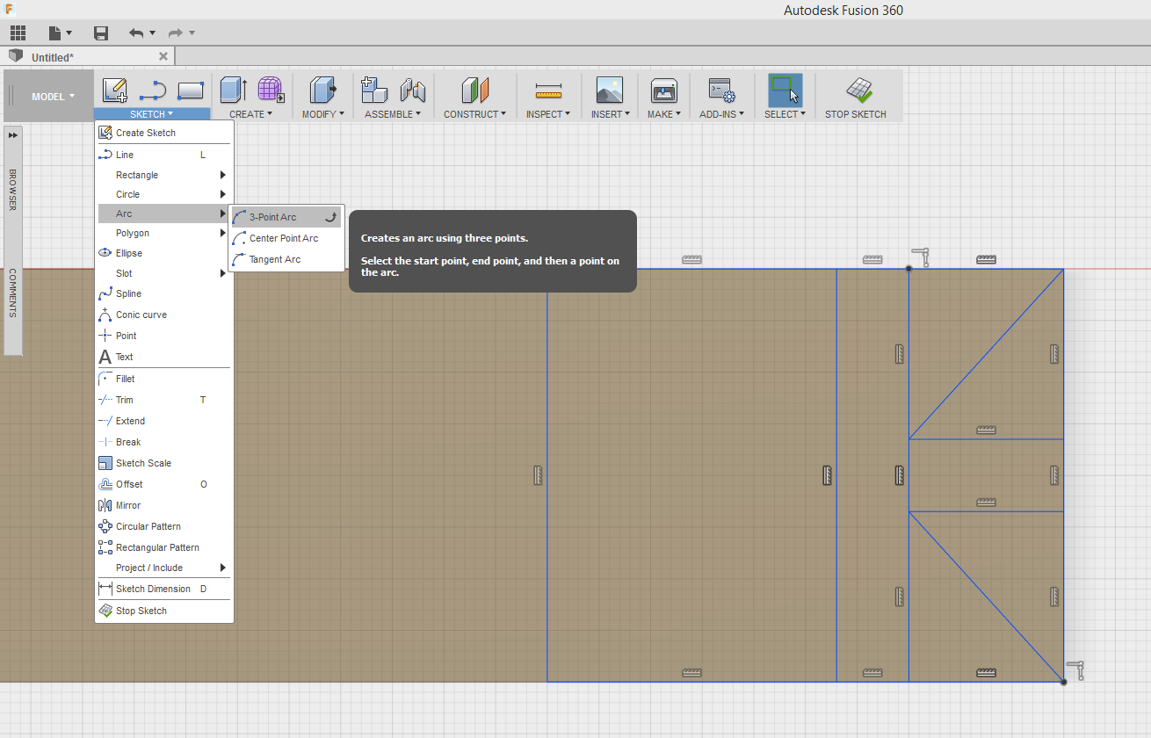The image size is (1151, 738).
Task: Click the Create Form purple icon
Action: (270, 90)
